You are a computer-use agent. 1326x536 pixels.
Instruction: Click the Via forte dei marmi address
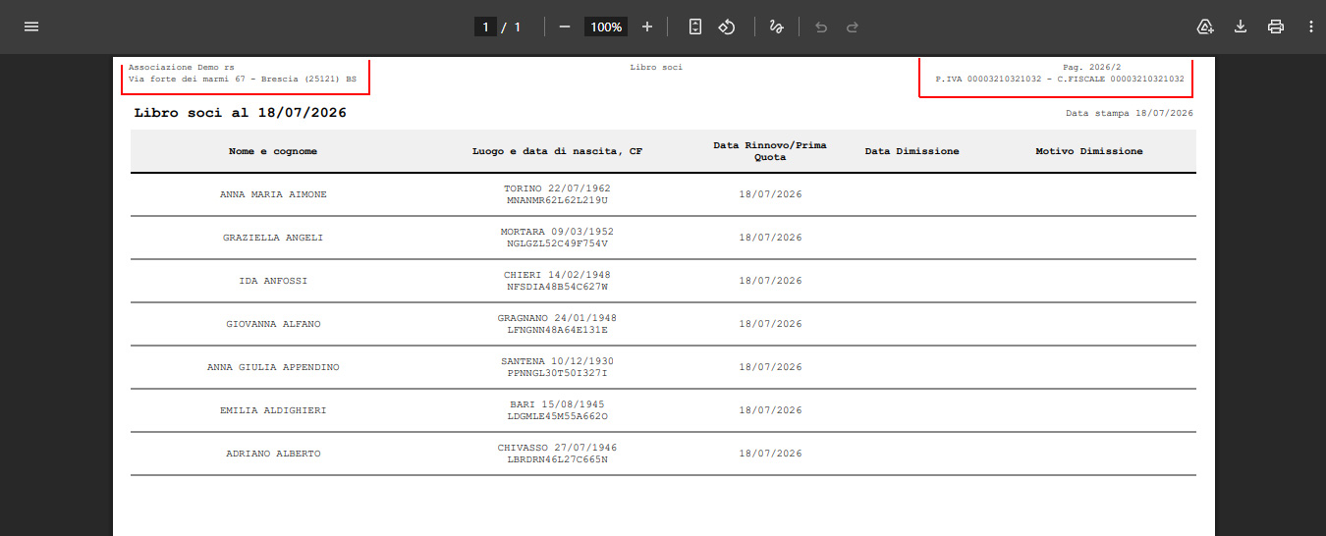coord(243,79)
